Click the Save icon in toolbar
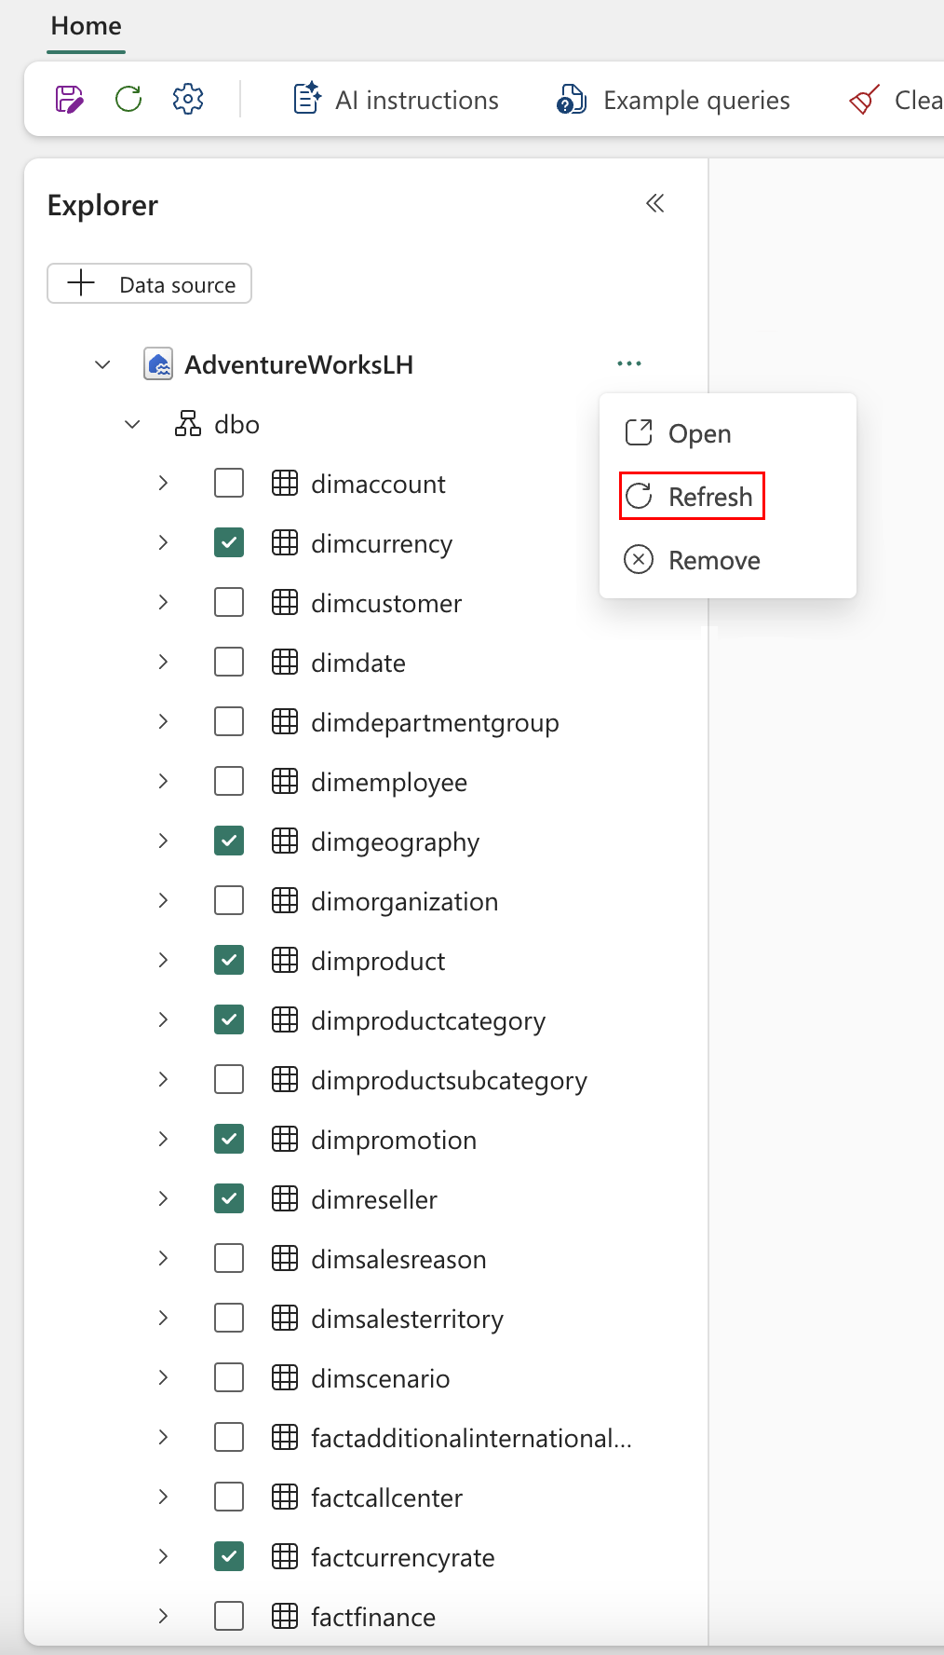This screenshot has width=944, height=1655. pyautogui.click(x=70, y=99)
